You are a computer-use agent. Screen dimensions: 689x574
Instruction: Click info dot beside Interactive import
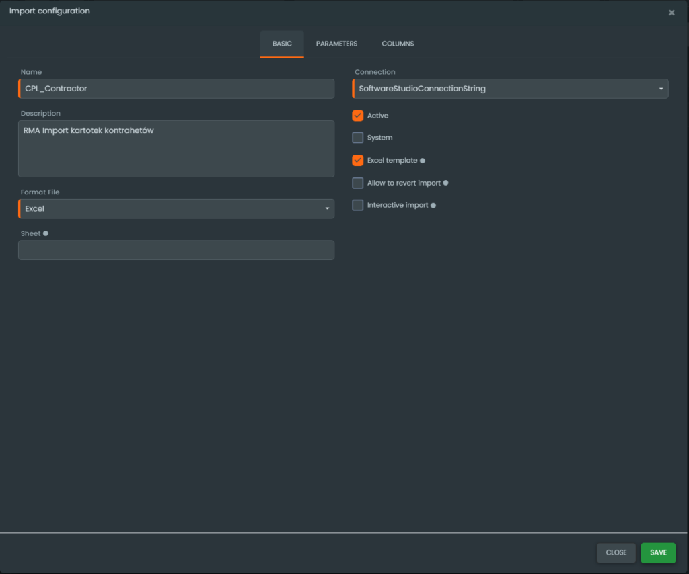pos(433,206)
